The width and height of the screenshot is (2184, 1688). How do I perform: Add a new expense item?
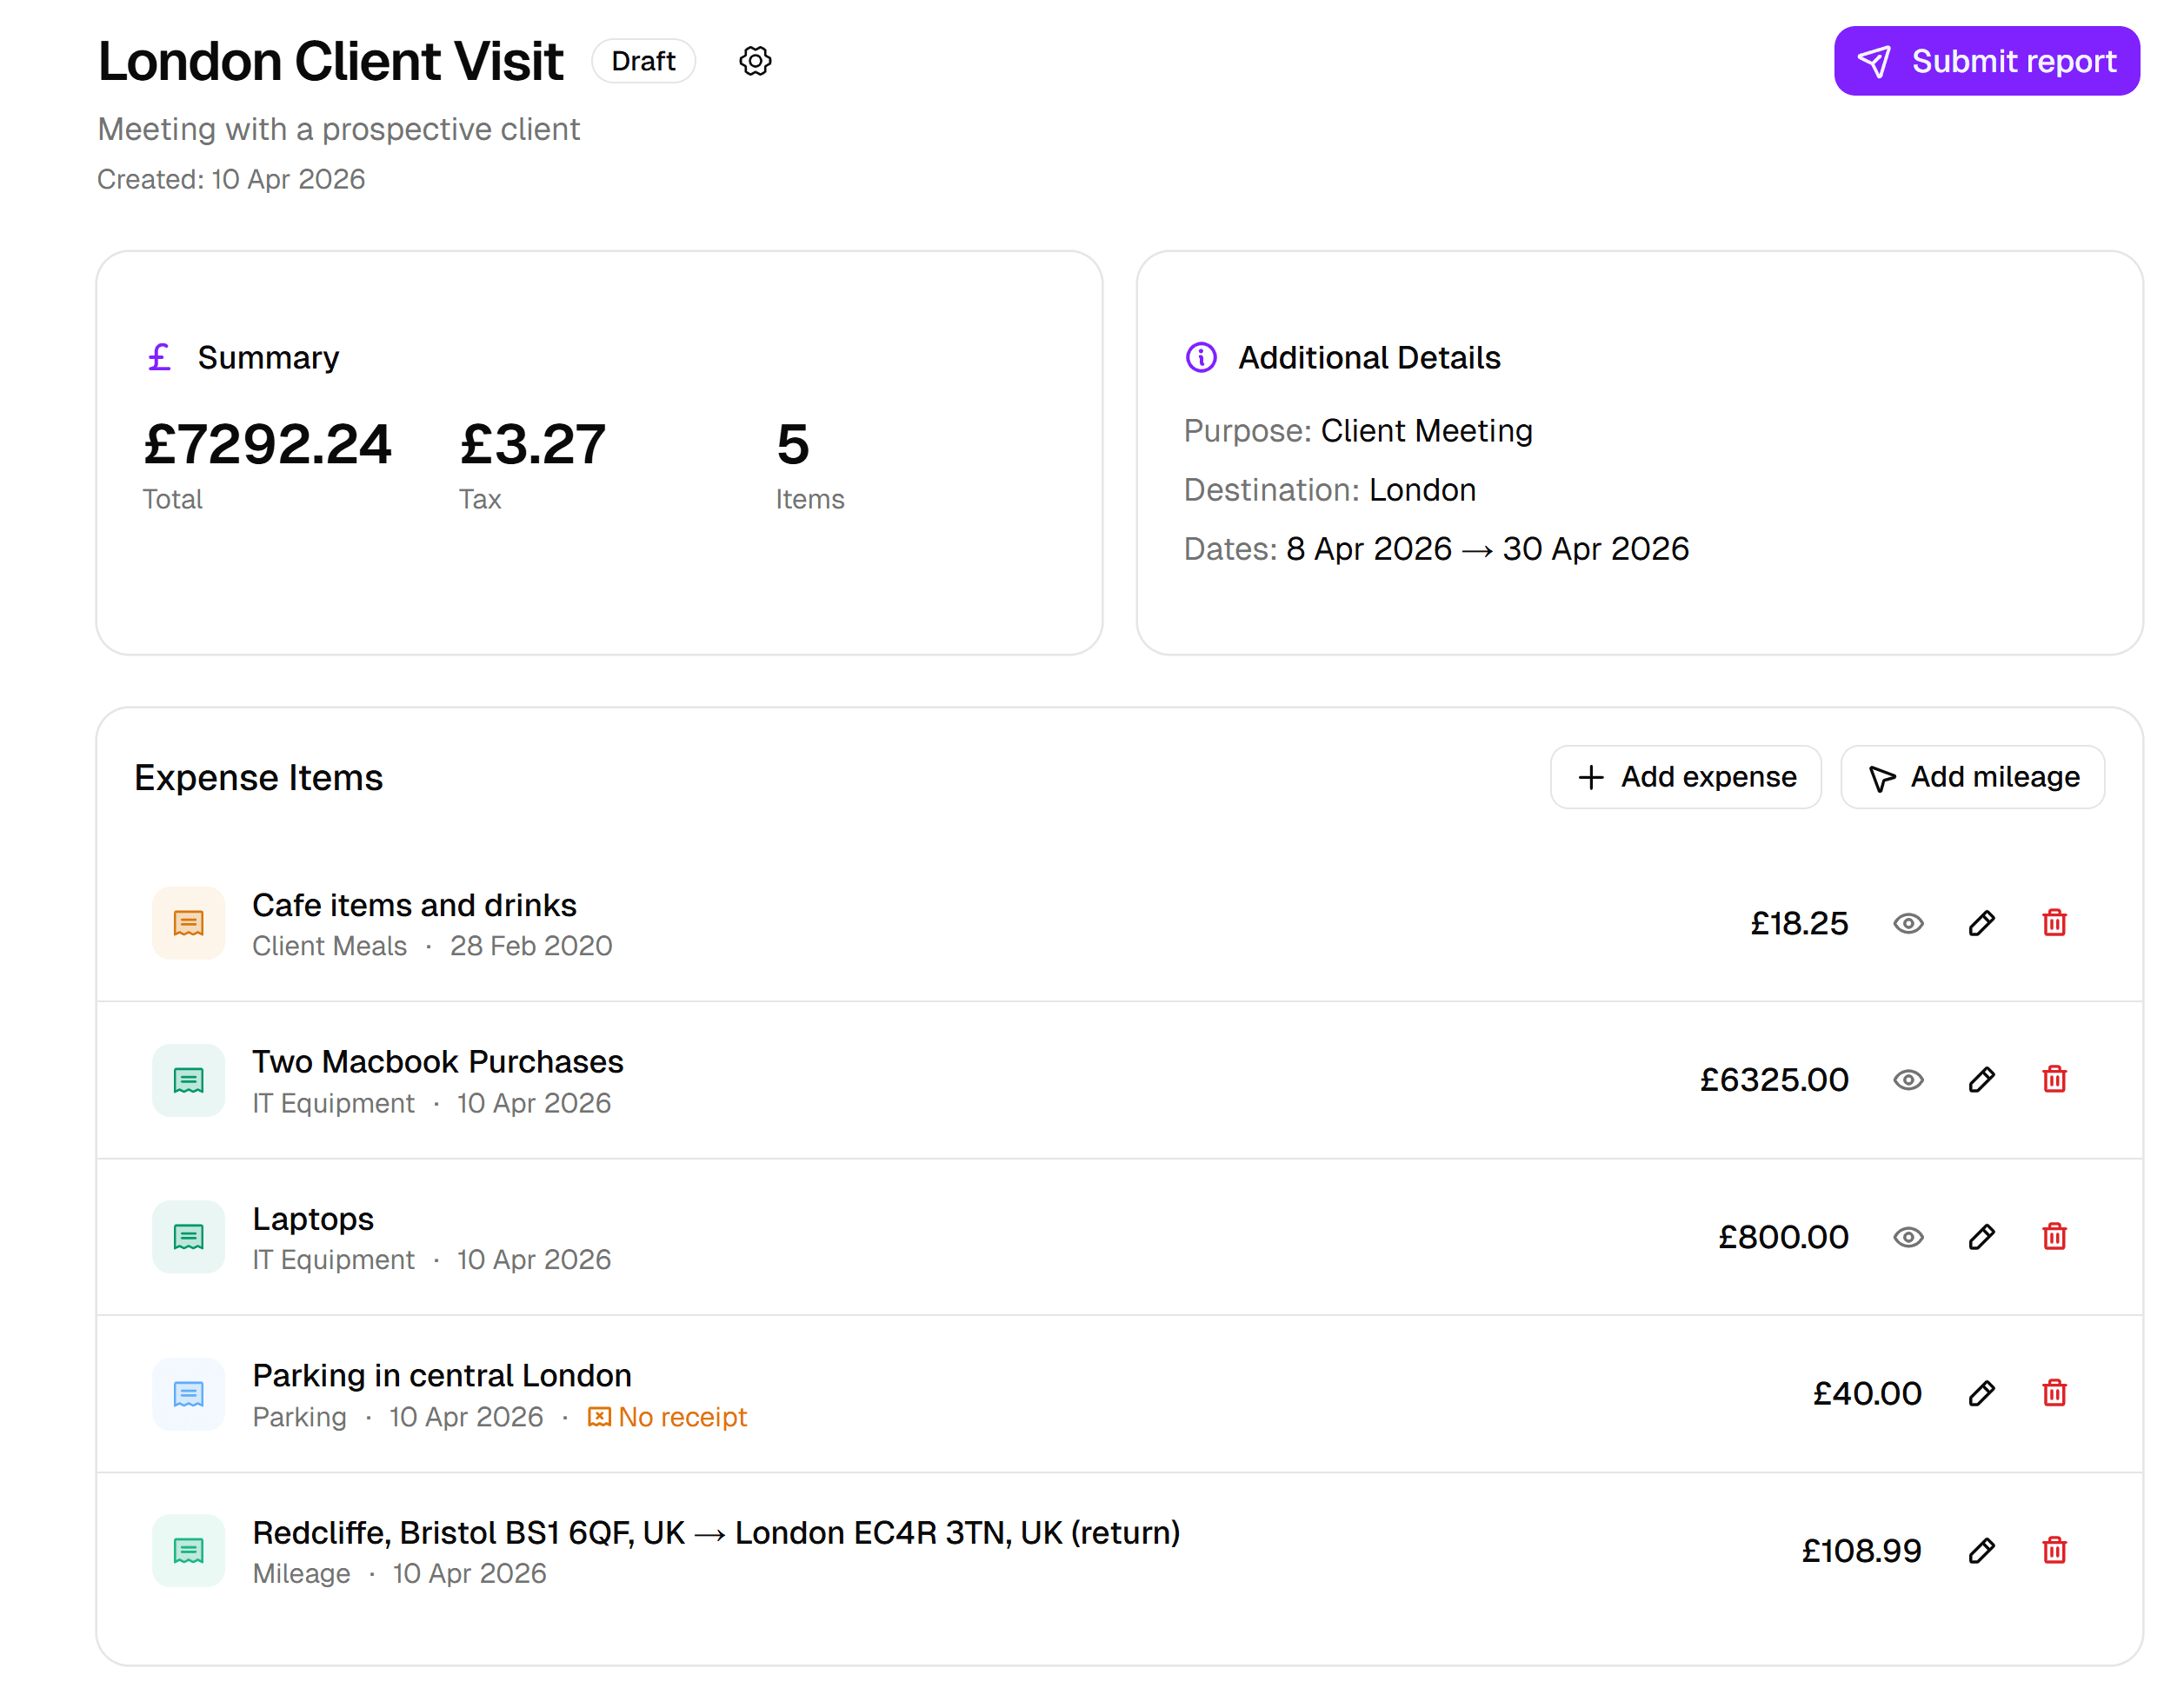1685,777
